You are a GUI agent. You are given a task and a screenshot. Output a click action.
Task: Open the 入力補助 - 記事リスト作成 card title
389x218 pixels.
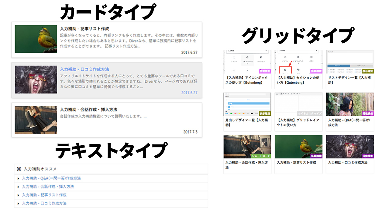(x=84, y=29)
